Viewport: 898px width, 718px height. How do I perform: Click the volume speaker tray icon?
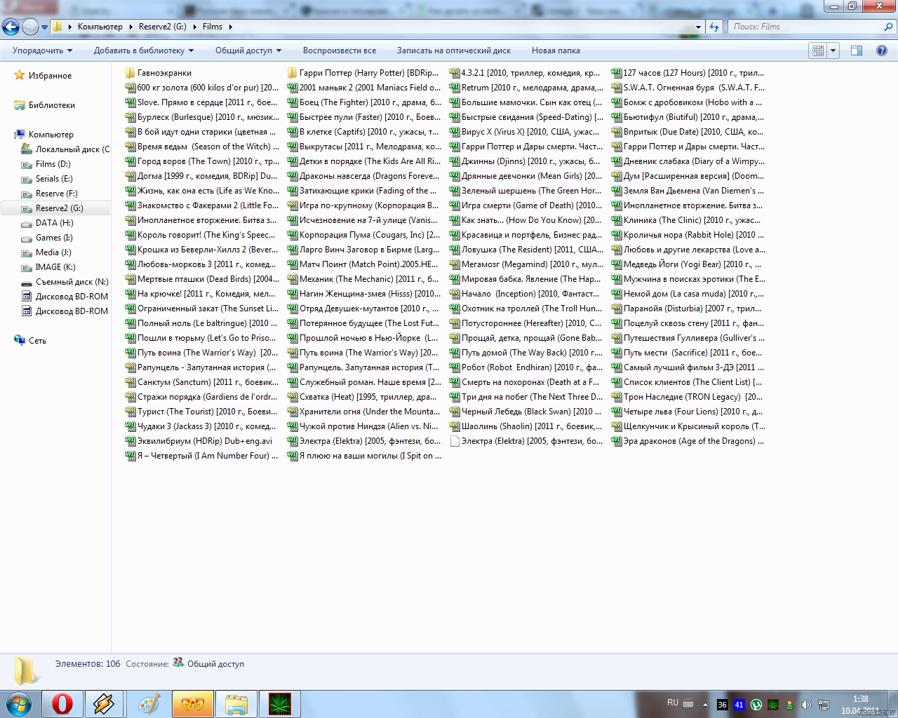click(x=806, y=705)
